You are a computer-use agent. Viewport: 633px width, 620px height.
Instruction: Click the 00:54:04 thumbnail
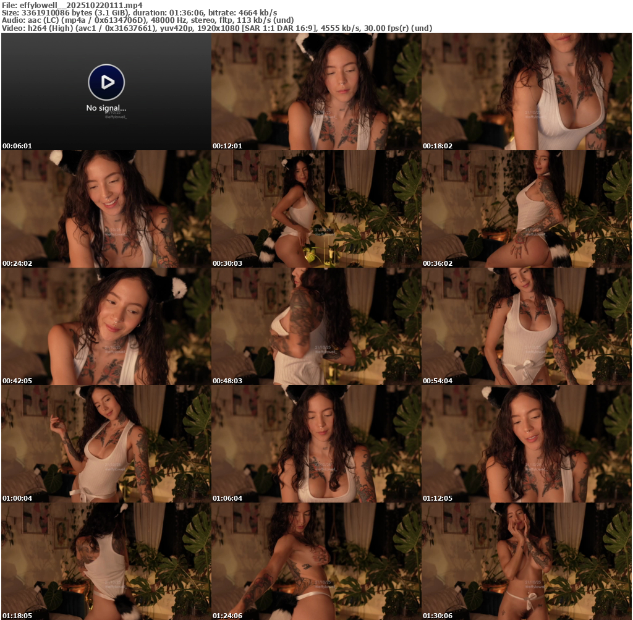(526, 326)
